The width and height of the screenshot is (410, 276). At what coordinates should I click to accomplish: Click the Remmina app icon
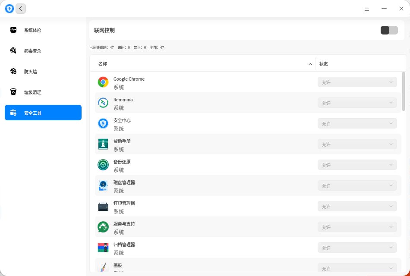(x=103, y=103)
